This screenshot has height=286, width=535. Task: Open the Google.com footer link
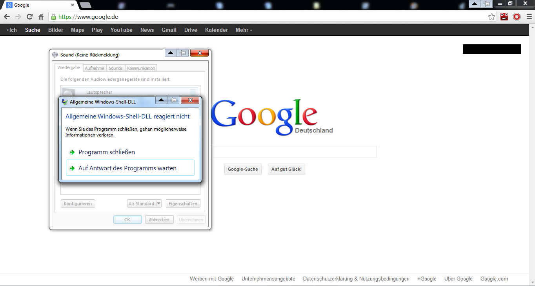[494, 279]
